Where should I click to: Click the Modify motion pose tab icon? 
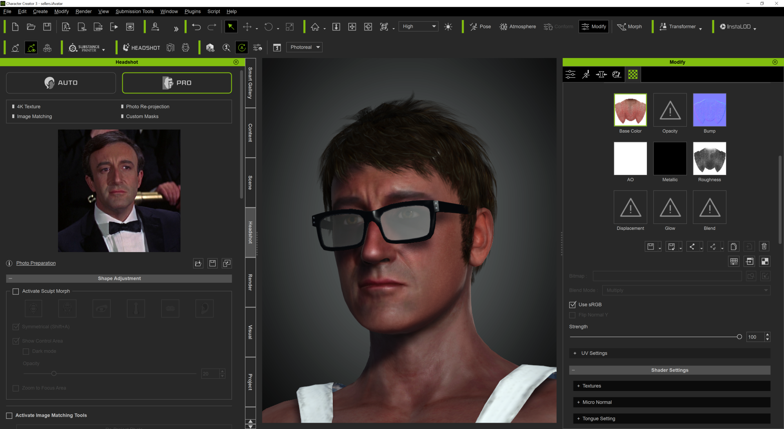pos(586,75)
